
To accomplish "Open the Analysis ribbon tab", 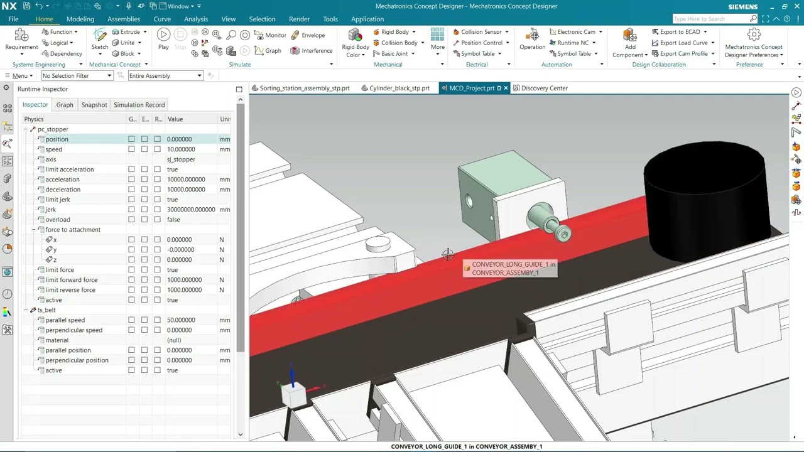I will click(196, 19).
